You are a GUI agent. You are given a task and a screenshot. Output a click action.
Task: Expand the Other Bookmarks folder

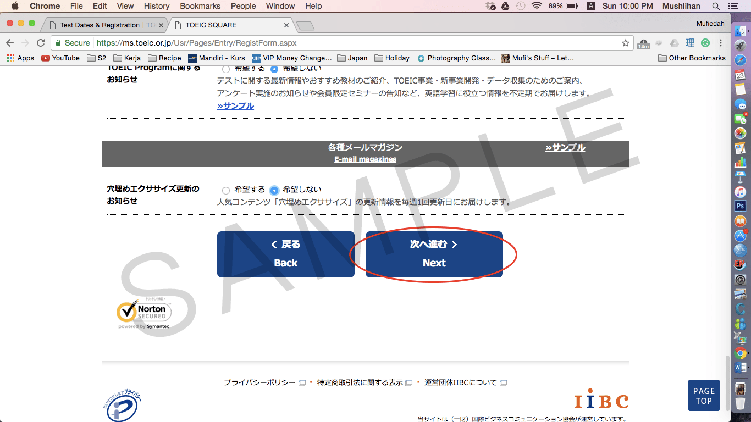pyautogui.click(x=692, y=58)
